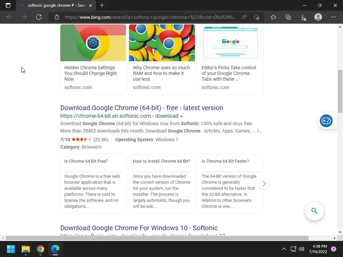Screen dimensions: 343x257
Task: Click the floating search magnifier button
Action: coord(314,211)
